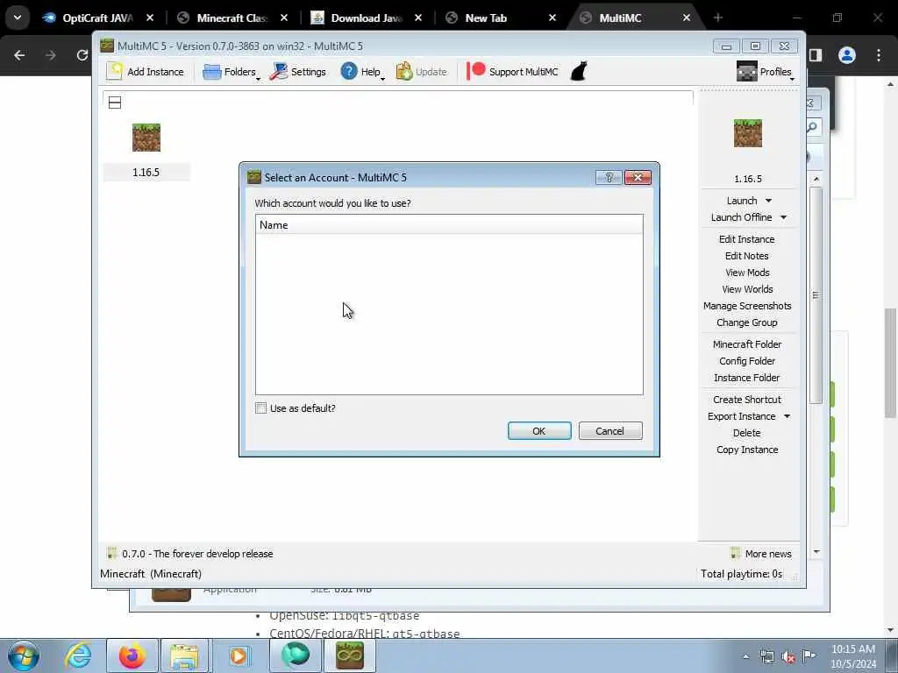Open the Config Folder
Viewport: 898px width, 673px height.
tap(747, 361)
